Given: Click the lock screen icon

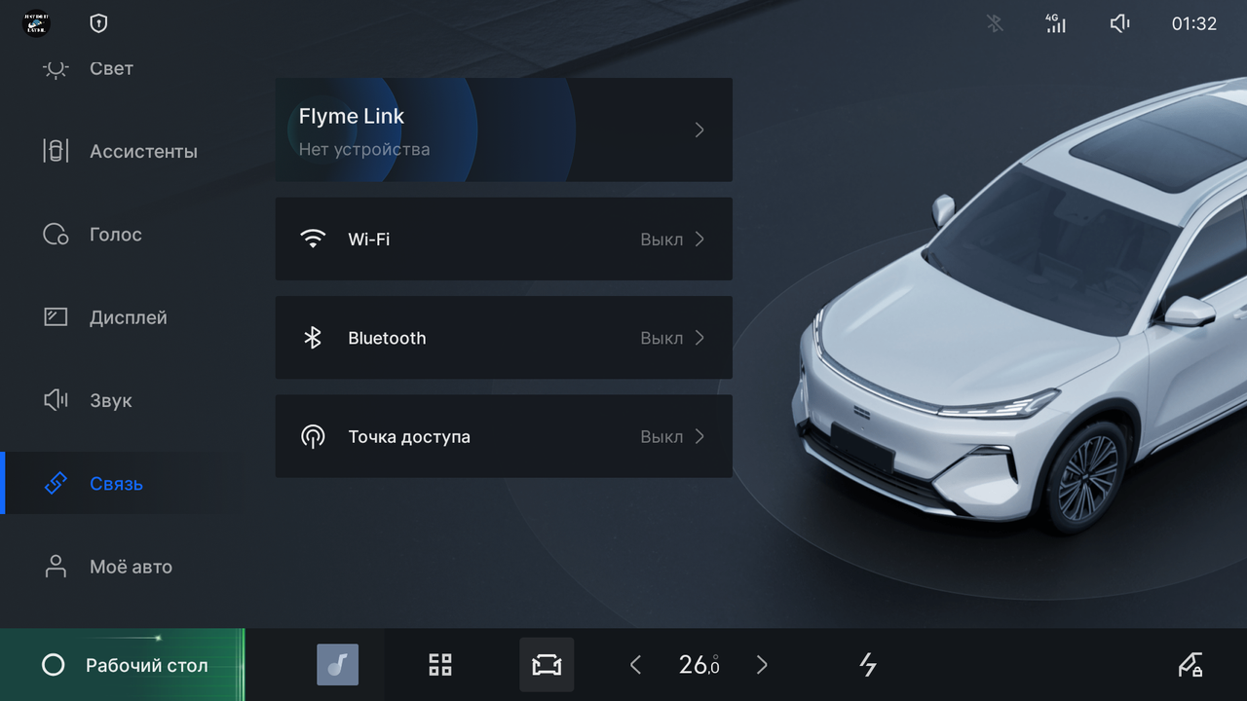Looking at the screenshot, I should point(1190,665).
